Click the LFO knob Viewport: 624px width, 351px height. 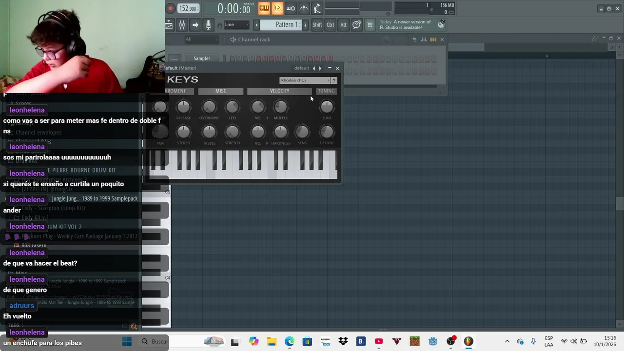click(x=232, y=107)
